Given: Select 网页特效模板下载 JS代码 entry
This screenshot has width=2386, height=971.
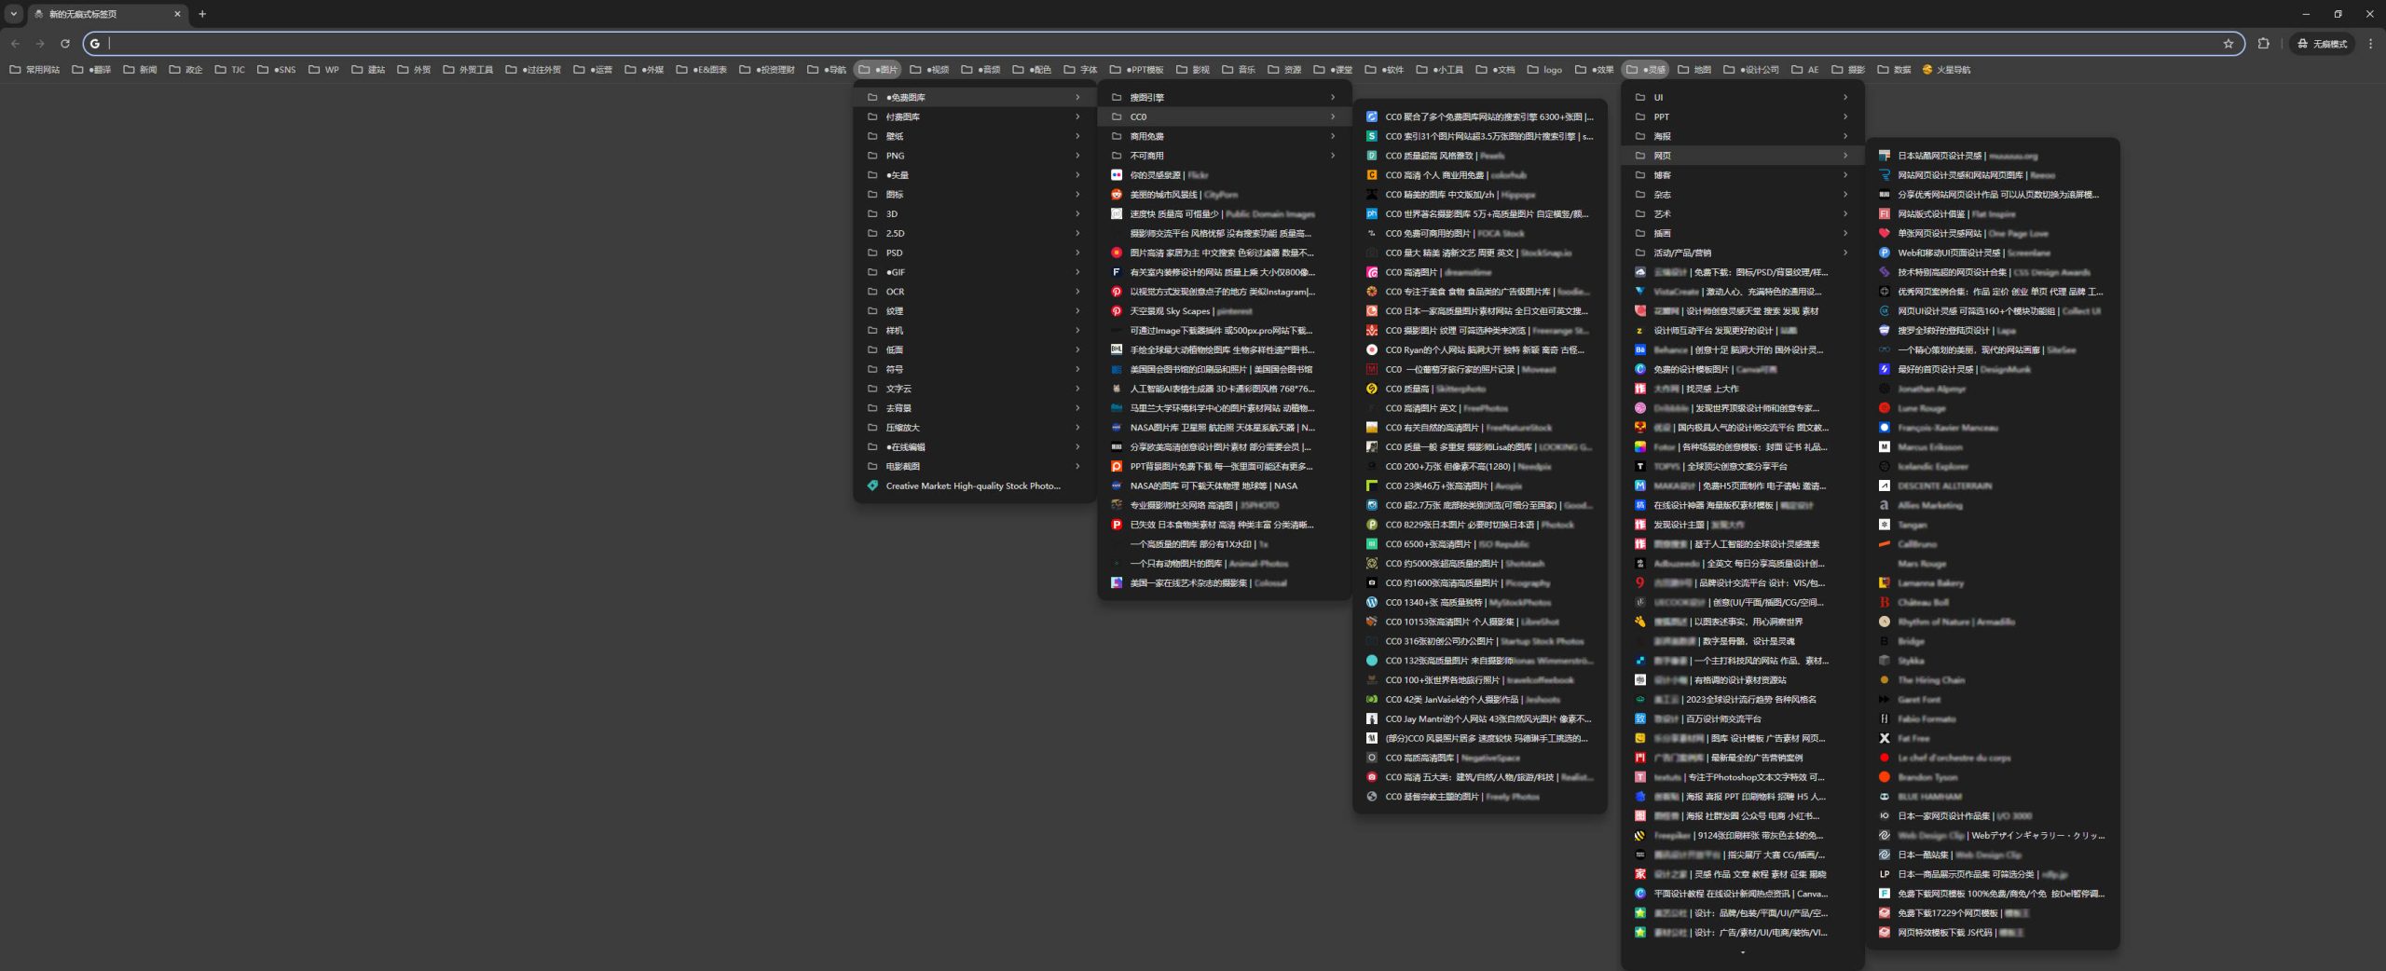Looking at the screenshot, I should coord(1993,933).
